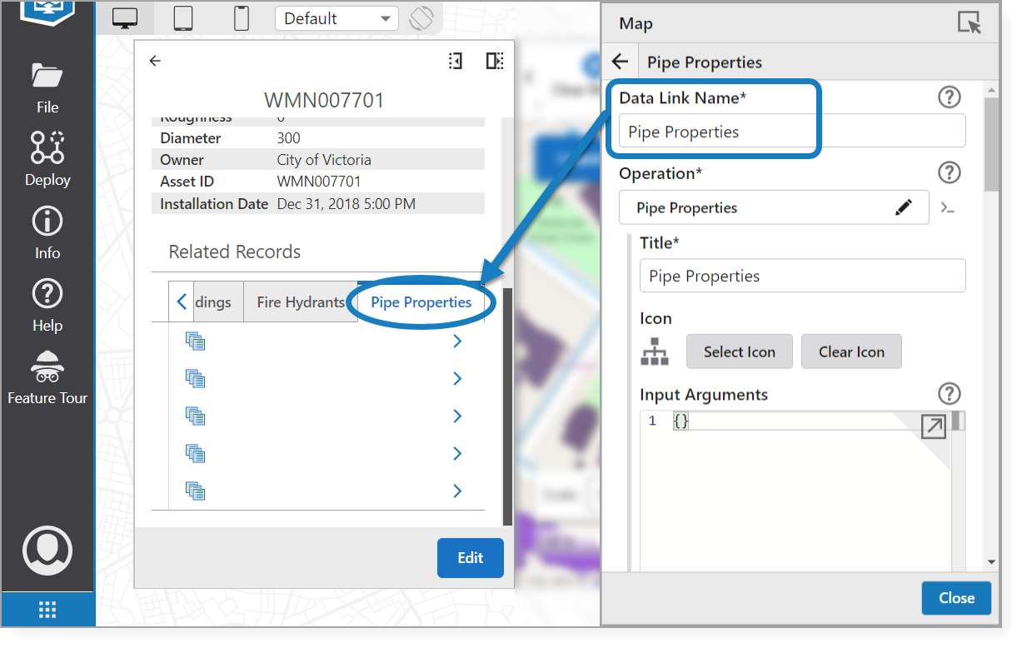Edit the Pipe Properties operation
The height and width of the screenshot is (648, 1022).
[x=904, y=208]
